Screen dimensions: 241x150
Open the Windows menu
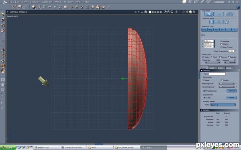[69, 2]
